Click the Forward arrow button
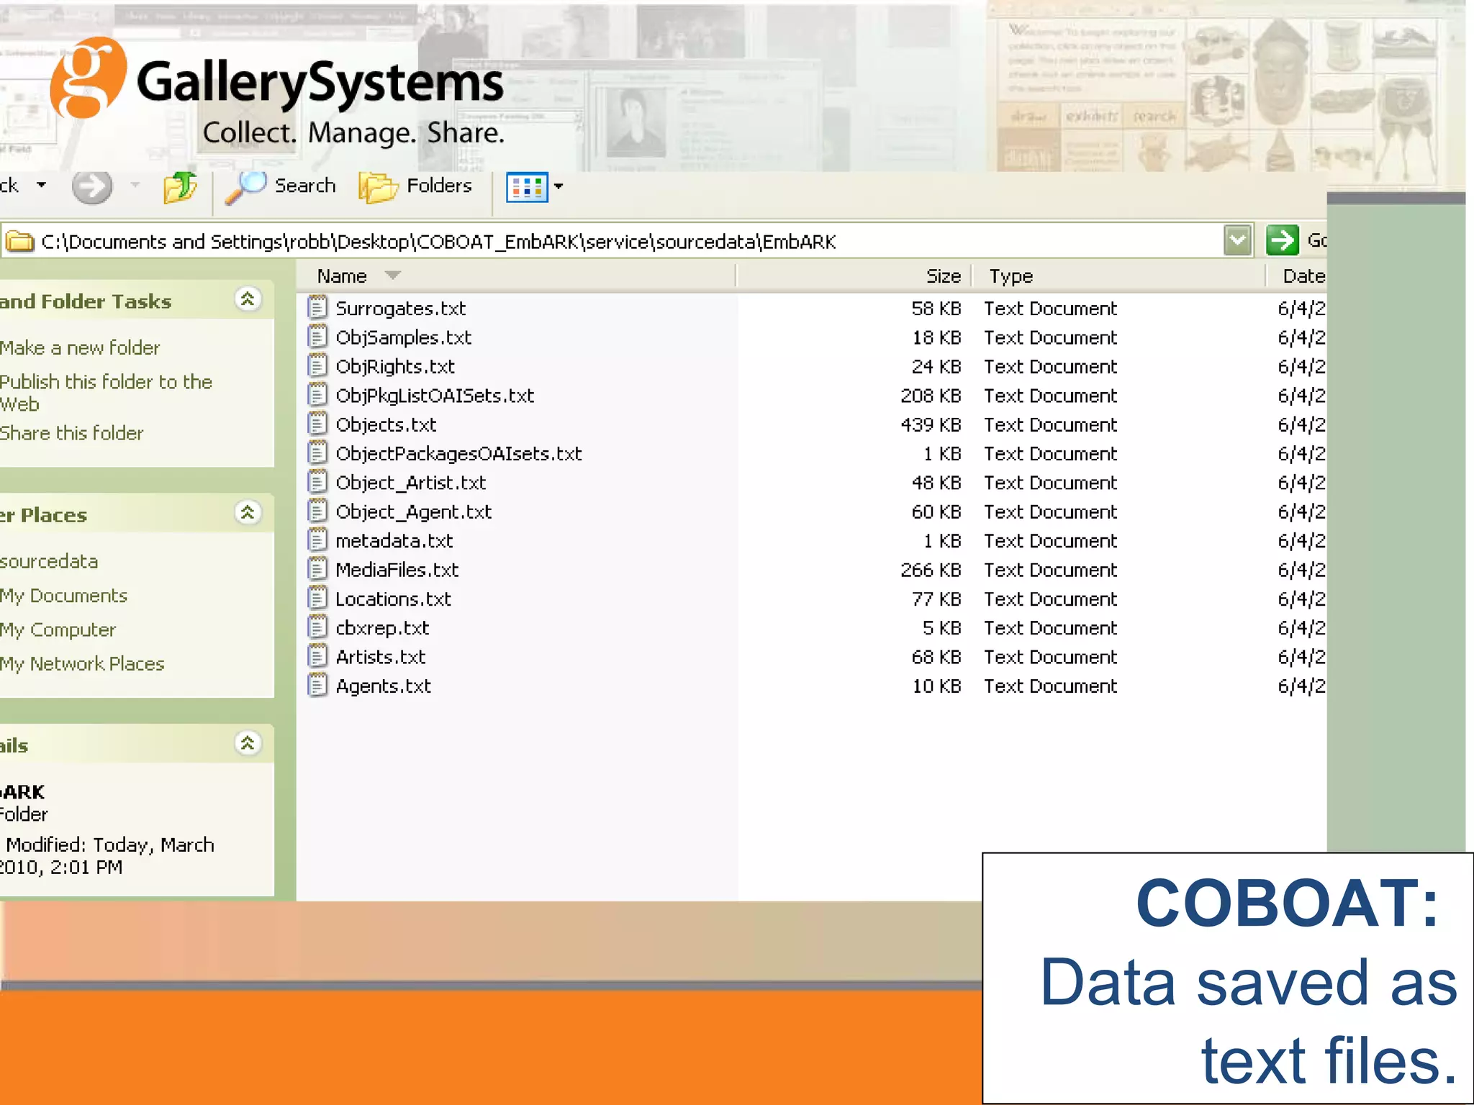Image resolution: width=1474 pixels, height=1105 pixels. pos(92,187)
